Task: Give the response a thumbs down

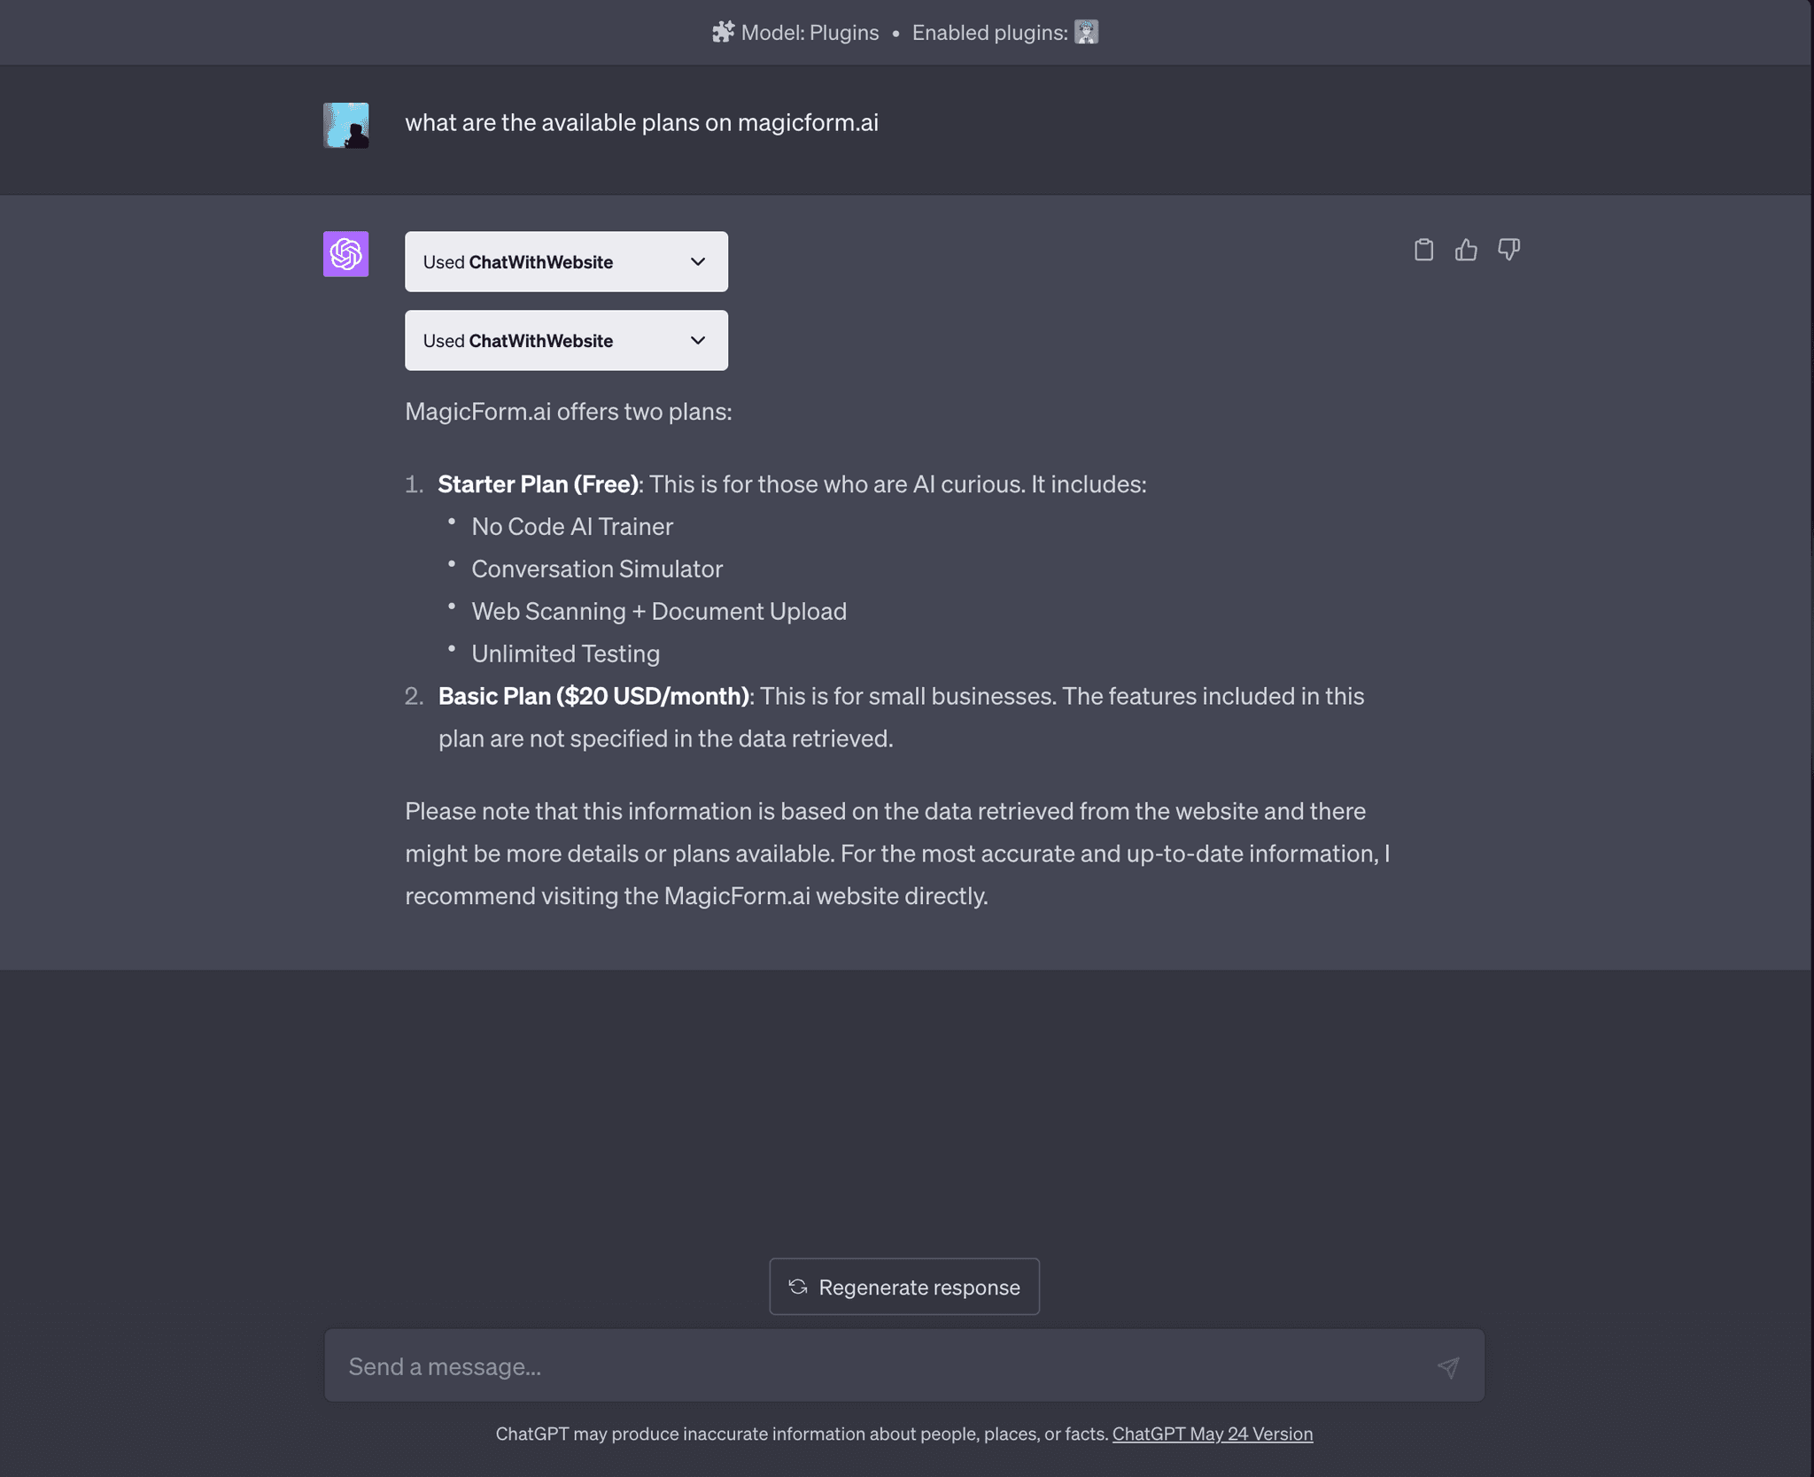Action: pyautogui.click(x=1508, y=250)
